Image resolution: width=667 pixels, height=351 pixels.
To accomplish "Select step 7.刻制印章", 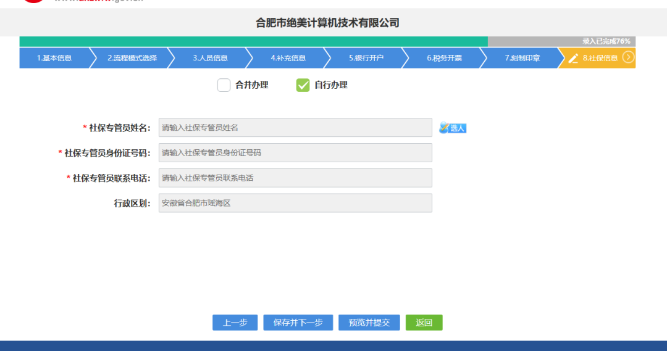I will tap(522, 58).
